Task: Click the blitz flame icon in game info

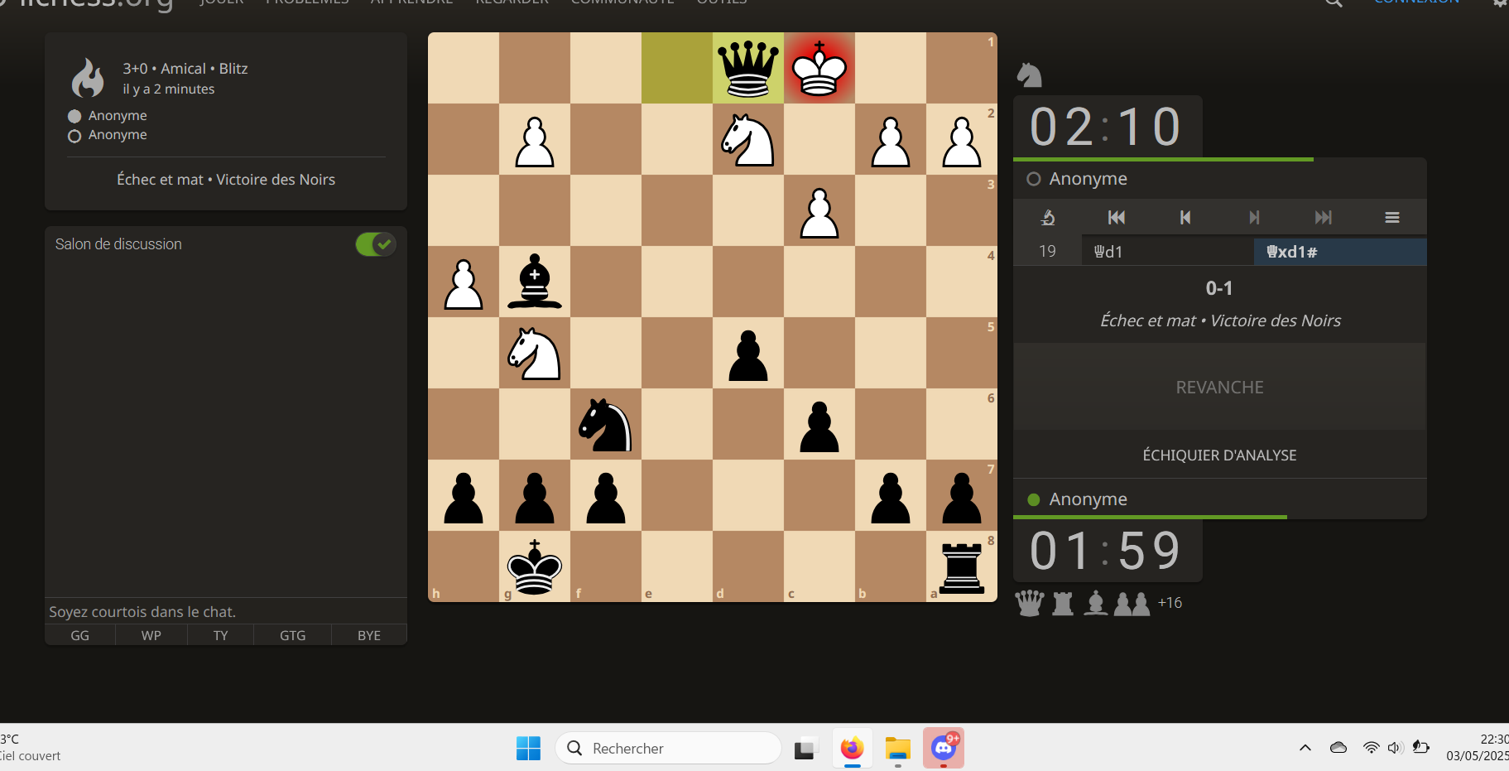Action: (88, 78)
